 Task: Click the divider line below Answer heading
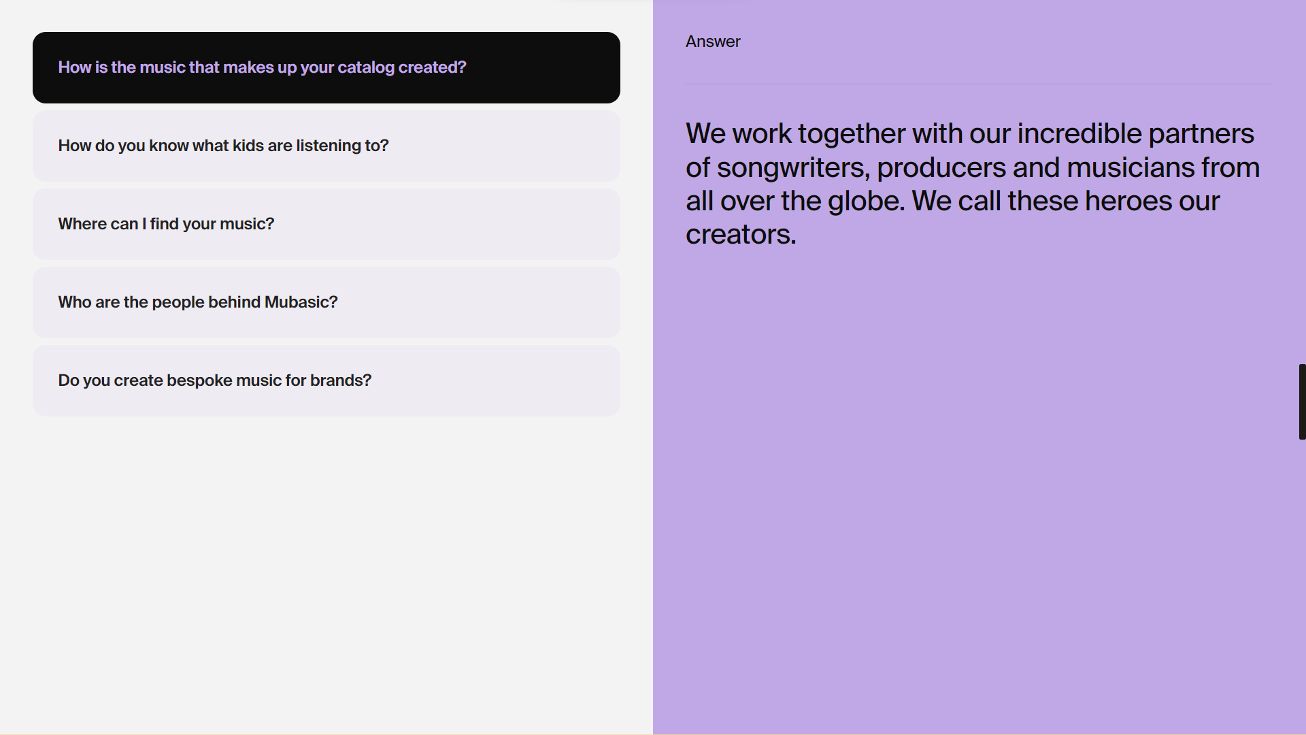tap(979, 84)
